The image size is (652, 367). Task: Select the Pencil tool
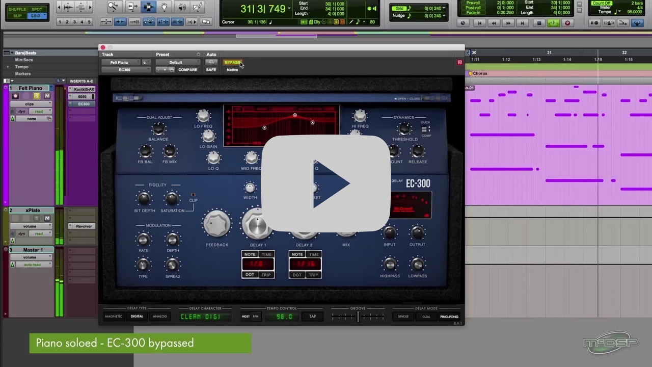coord(197,7)
